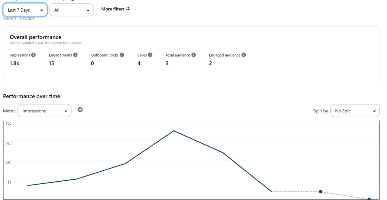Click the sliders icon beside More filters

pyautogui.click(x=128, y=9)
